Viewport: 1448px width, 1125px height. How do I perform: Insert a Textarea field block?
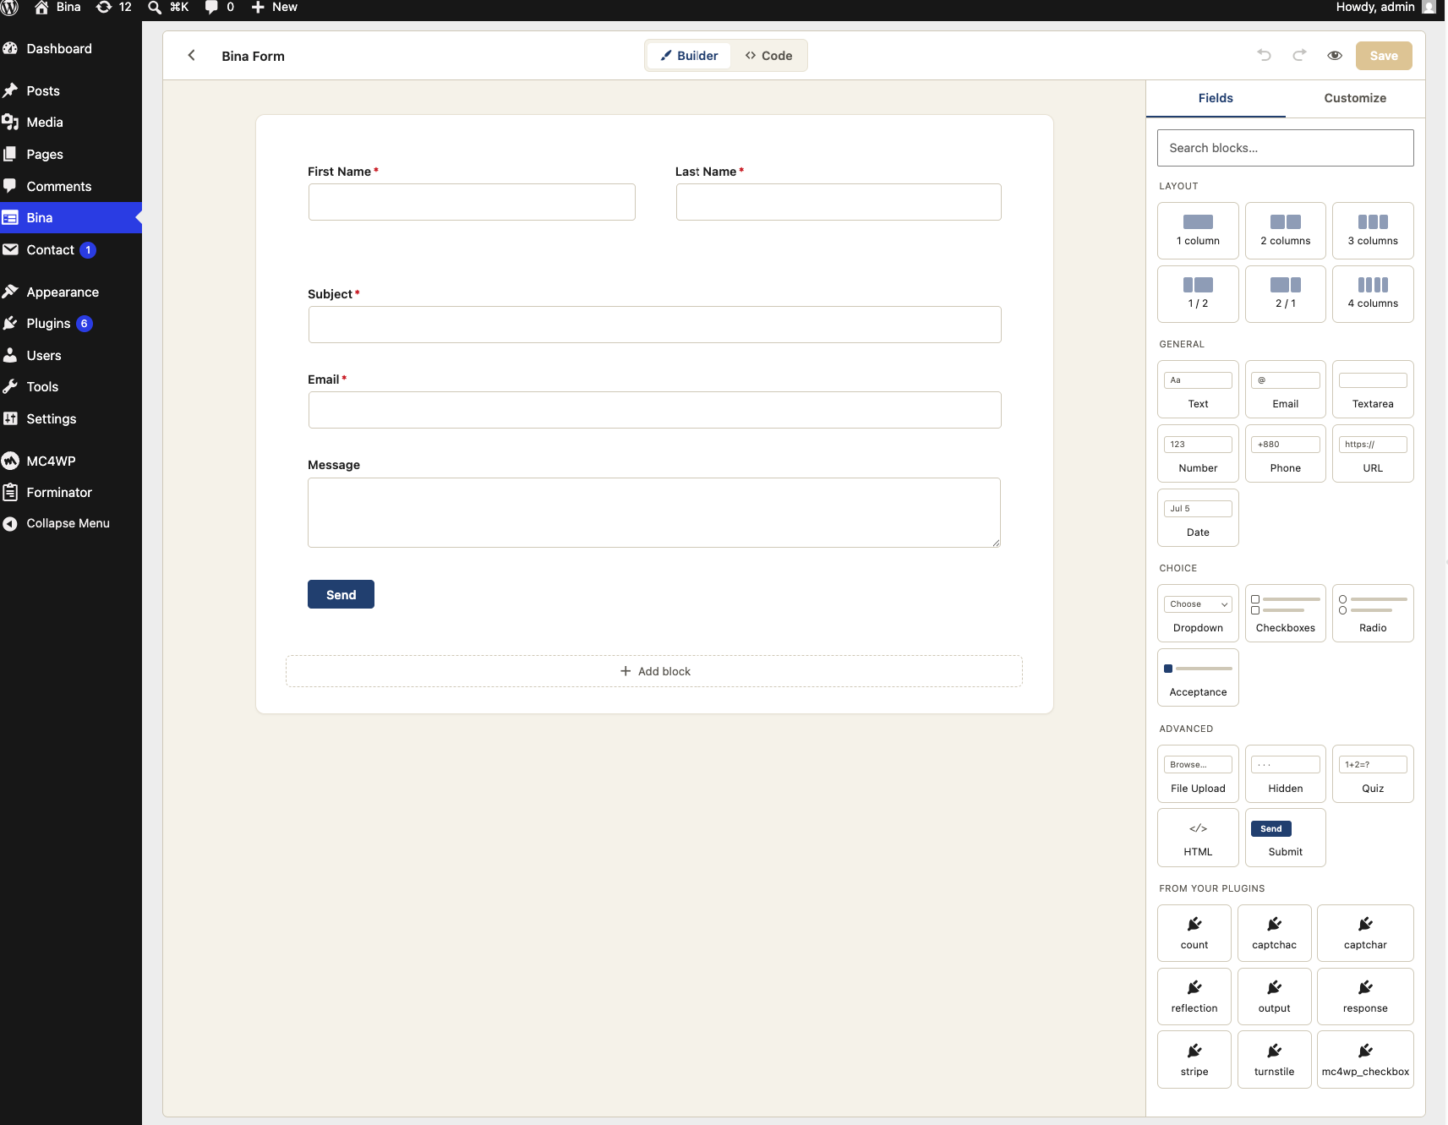click(x=1373, y=390)
